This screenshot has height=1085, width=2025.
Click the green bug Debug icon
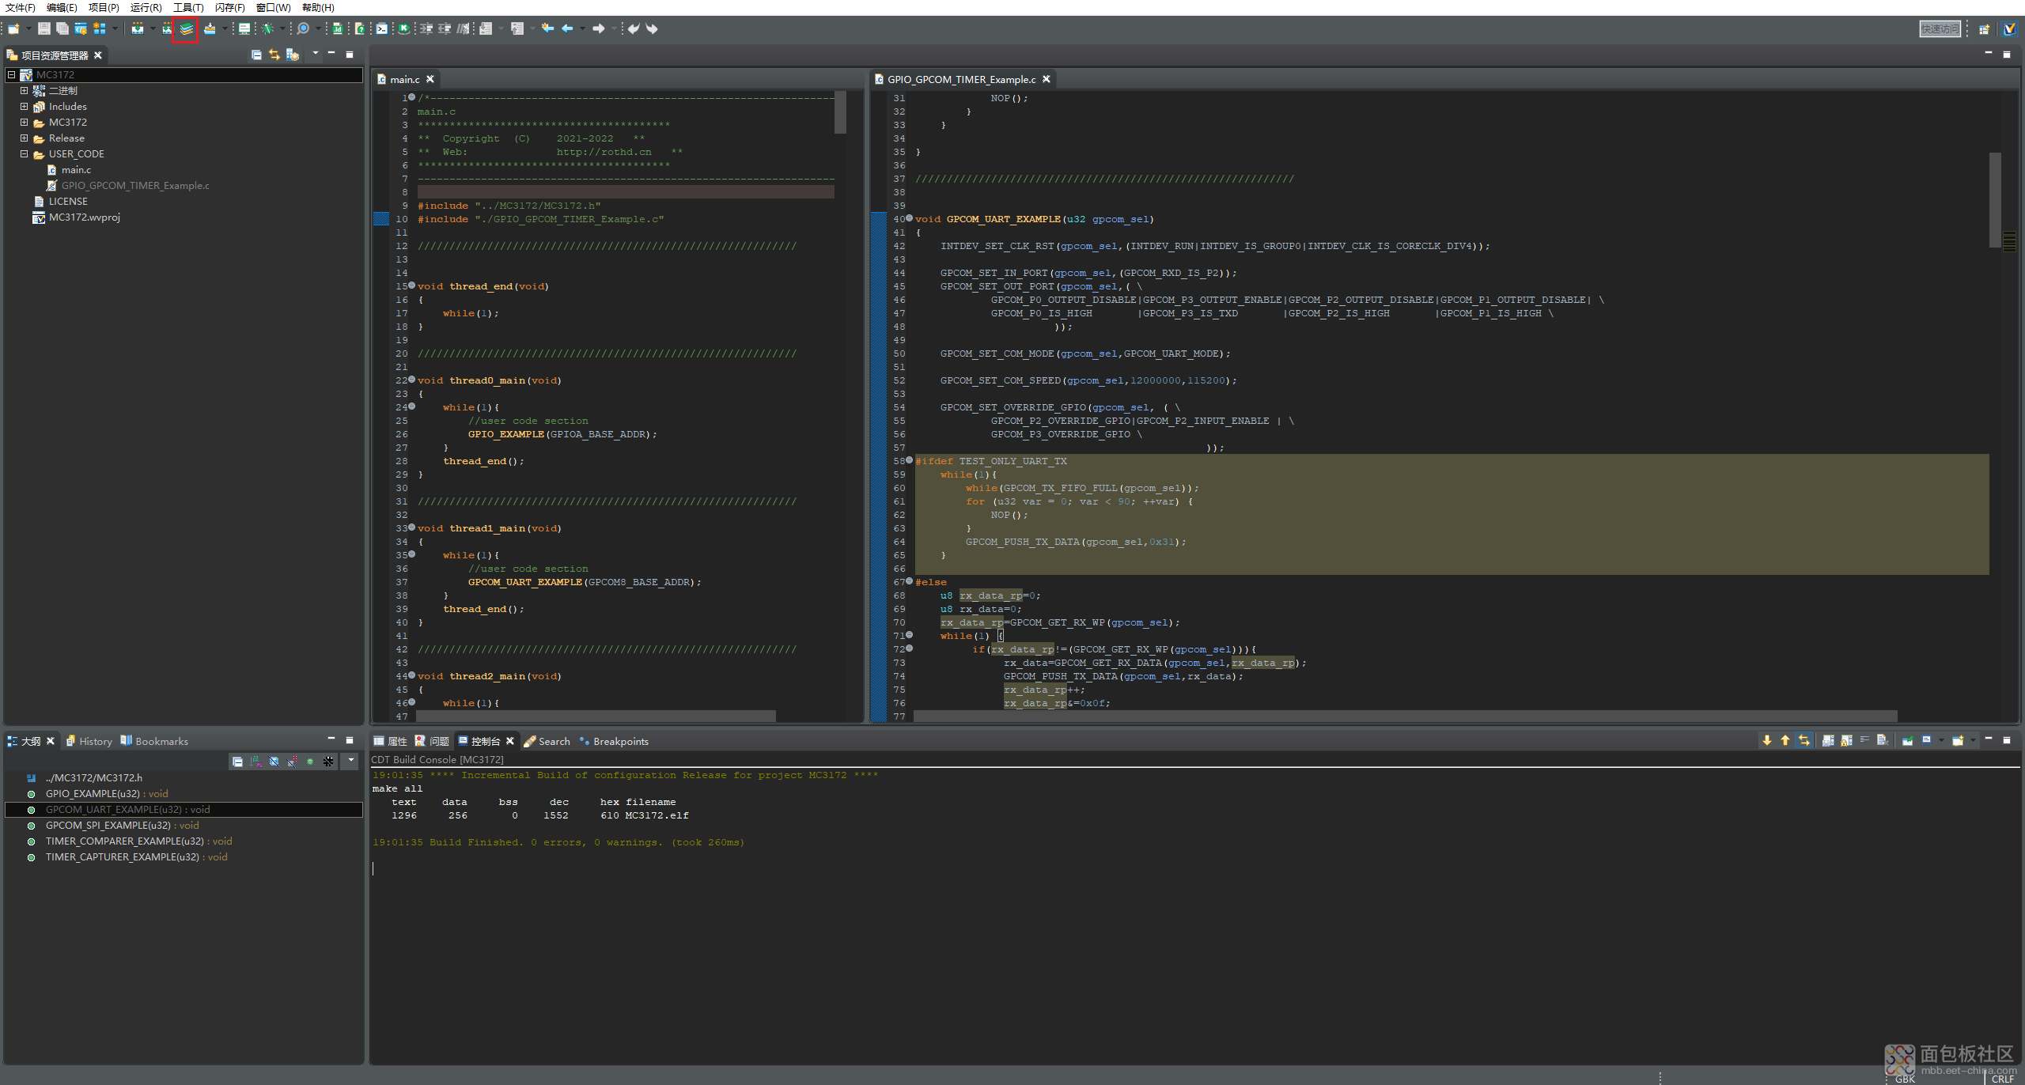(x=268, y=28)
